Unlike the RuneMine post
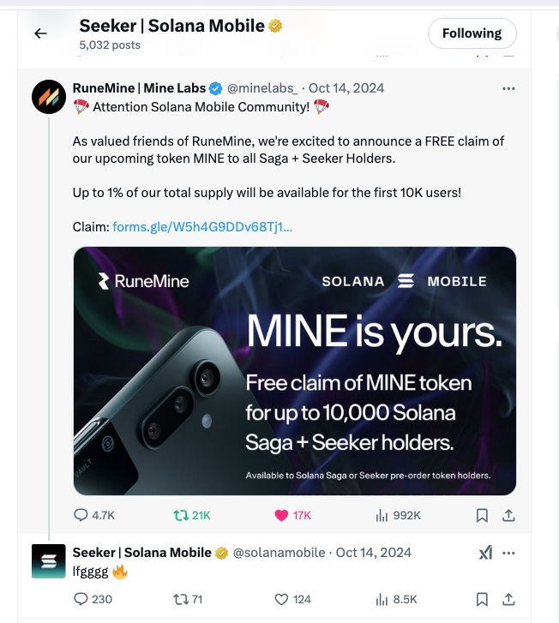Screen dimensions: 559x623 tap(280, 515)
